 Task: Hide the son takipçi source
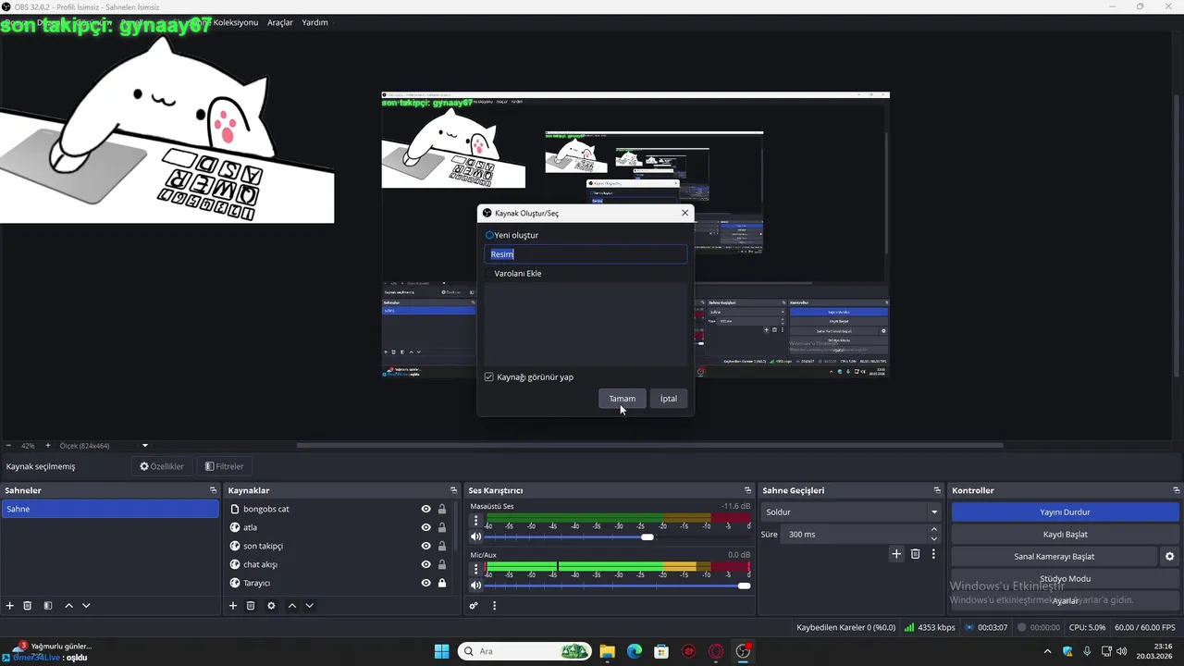coord(426,546)
